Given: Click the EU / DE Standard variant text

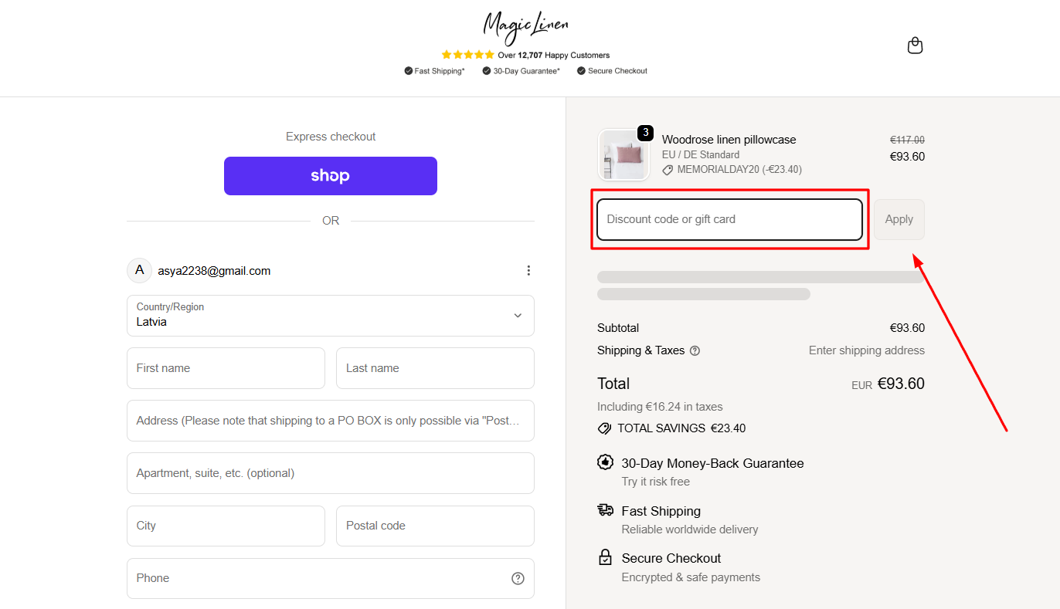Looking at the screenshot, I should 701,155.
